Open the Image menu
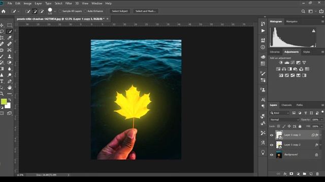325x182 pixels. click(x=27, y=4)
